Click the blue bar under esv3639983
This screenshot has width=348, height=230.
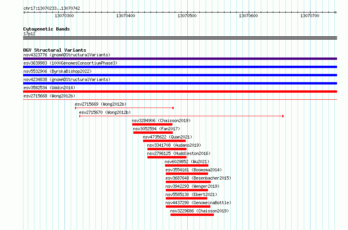(x=180, y=67)
